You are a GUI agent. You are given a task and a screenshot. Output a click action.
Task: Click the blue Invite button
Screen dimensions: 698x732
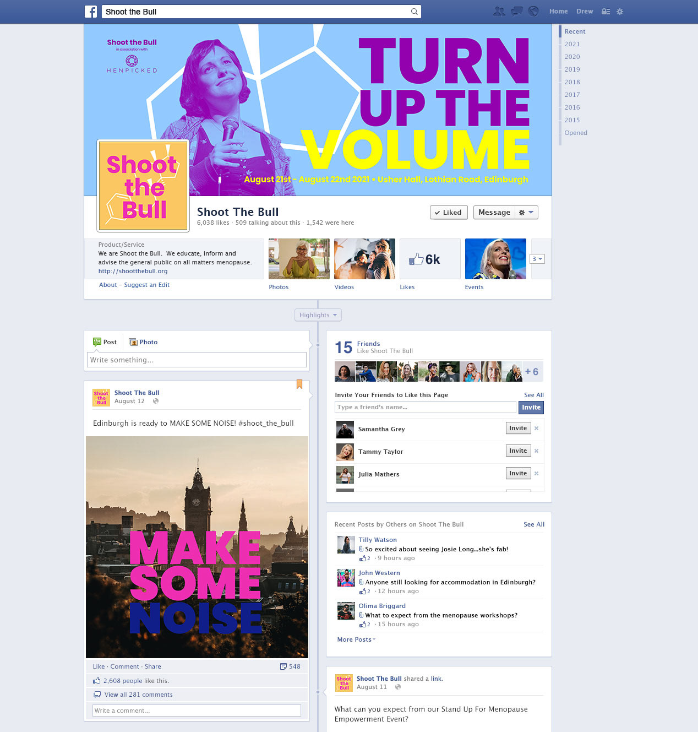[x=531, y=408]
